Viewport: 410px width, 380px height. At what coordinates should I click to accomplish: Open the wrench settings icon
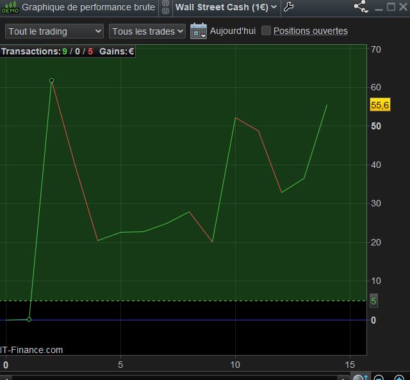(288, 7)
